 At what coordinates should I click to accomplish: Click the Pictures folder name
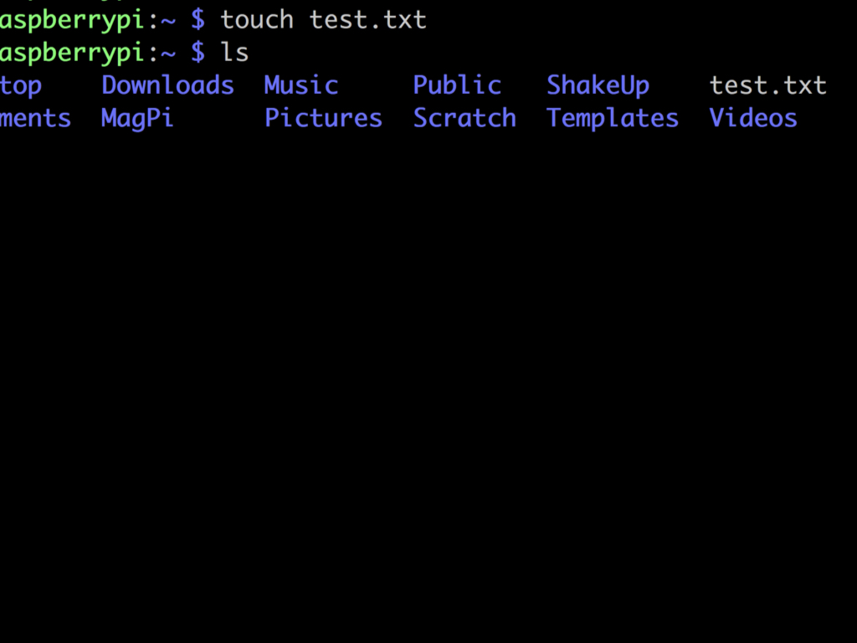click(x=323, y=118)
